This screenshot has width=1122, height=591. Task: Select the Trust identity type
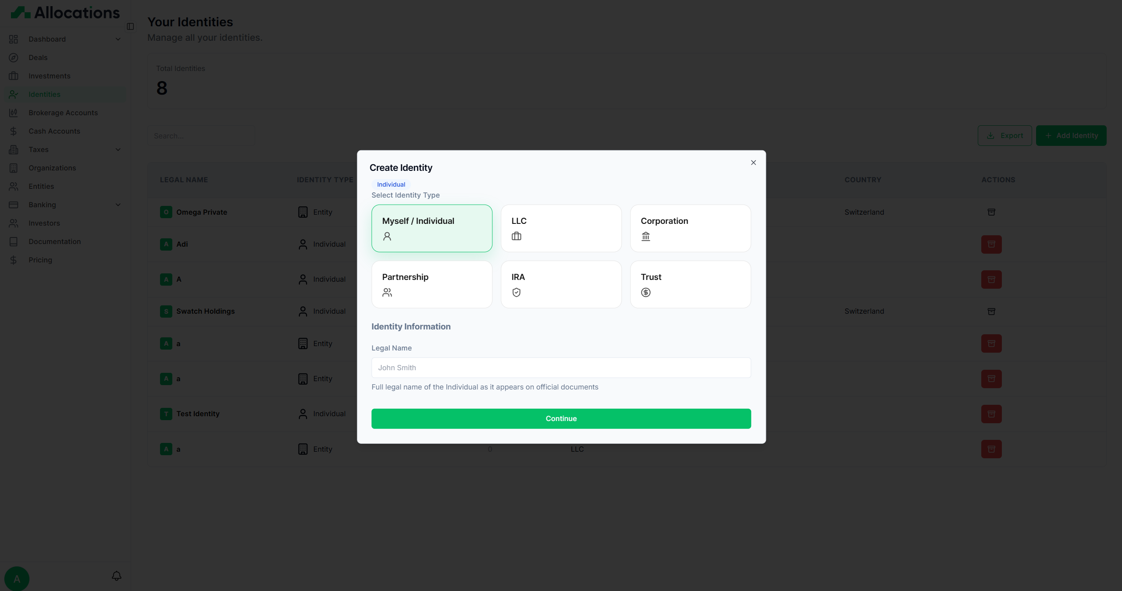[690, 284]
